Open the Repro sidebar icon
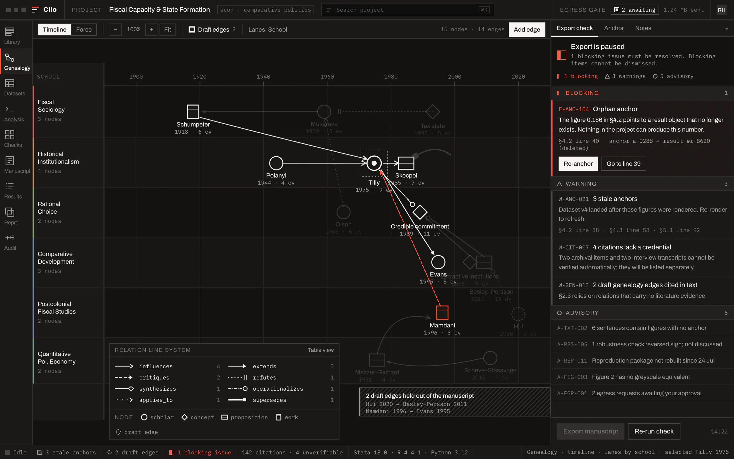734x459 pixels. (10, 212)
